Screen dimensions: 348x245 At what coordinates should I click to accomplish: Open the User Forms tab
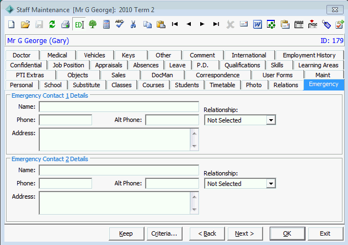(277, 75)
